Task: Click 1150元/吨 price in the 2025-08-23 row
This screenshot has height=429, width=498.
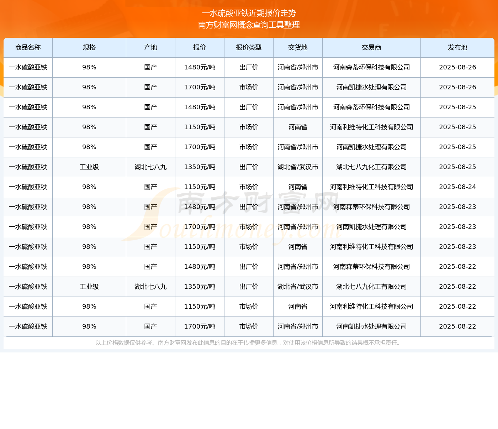Action: tap(200, 247)
